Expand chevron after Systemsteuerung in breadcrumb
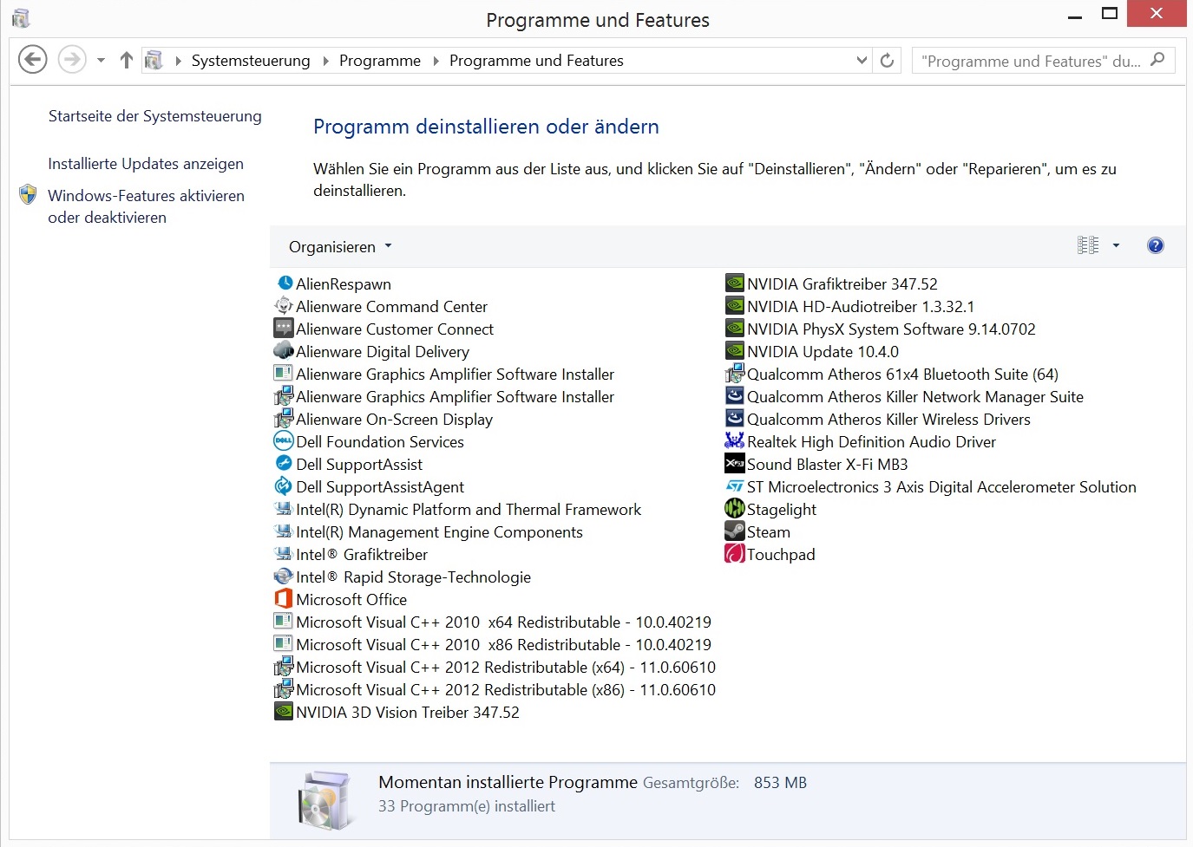This screenshot has width=1193, height=847. click(325, 61)
